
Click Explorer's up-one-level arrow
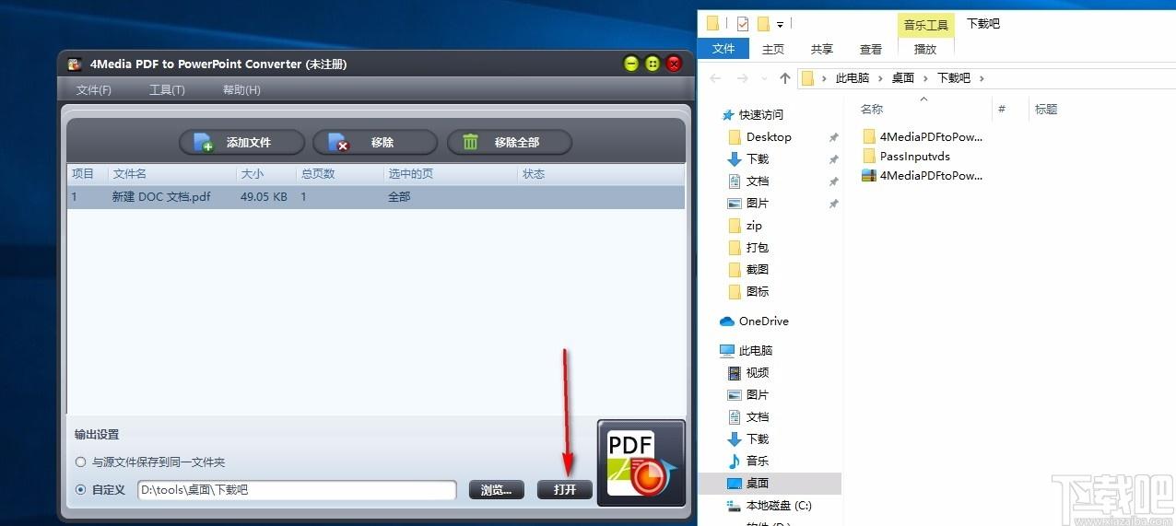tap(785, 78)
